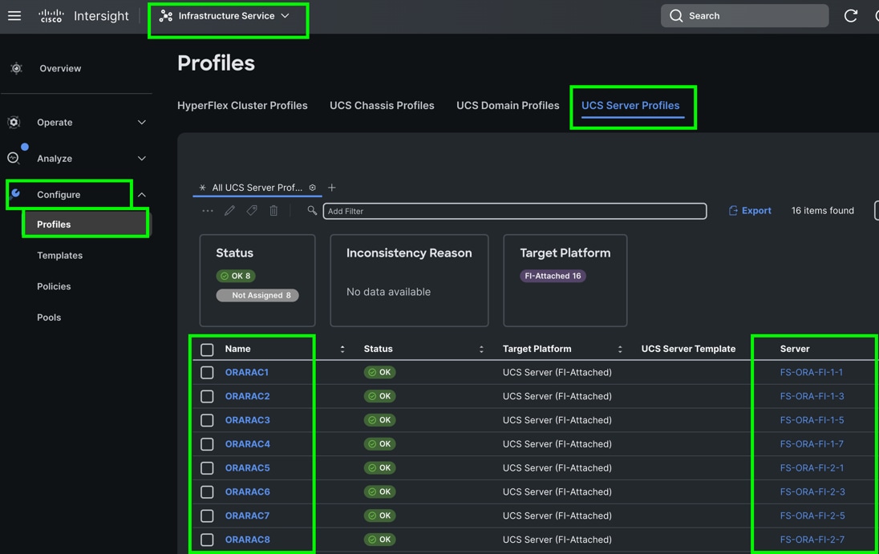Viewport: 879px width, 554px height.
Task: Click the gear icon on All UCS Server Prof tab
Action: (313, 188)
